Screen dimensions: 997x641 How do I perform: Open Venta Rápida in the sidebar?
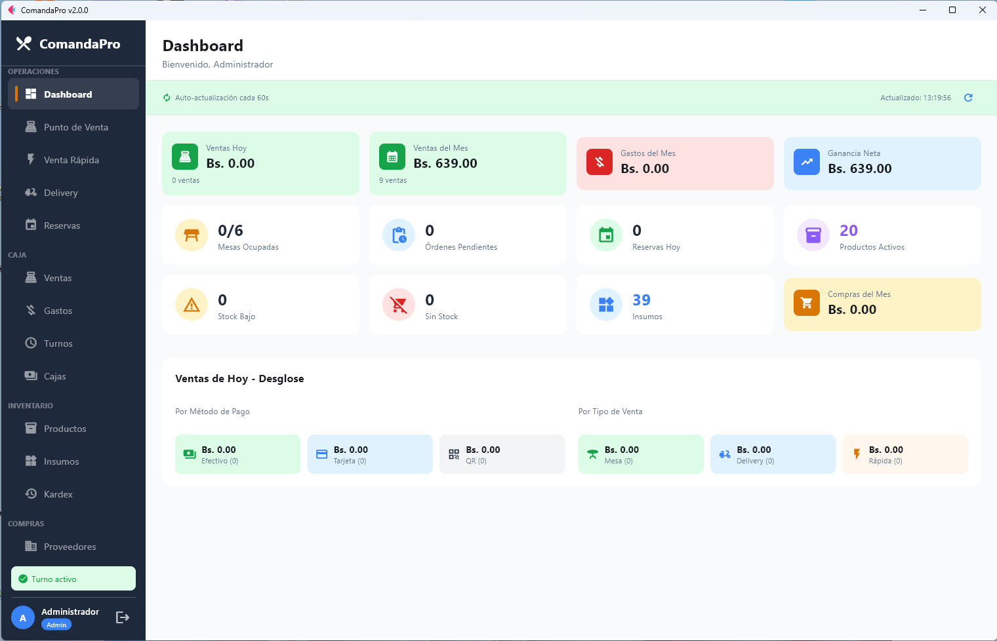73,159
